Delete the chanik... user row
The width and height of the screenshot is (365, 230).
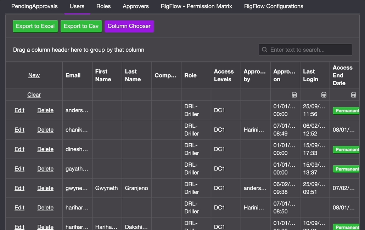45,130
